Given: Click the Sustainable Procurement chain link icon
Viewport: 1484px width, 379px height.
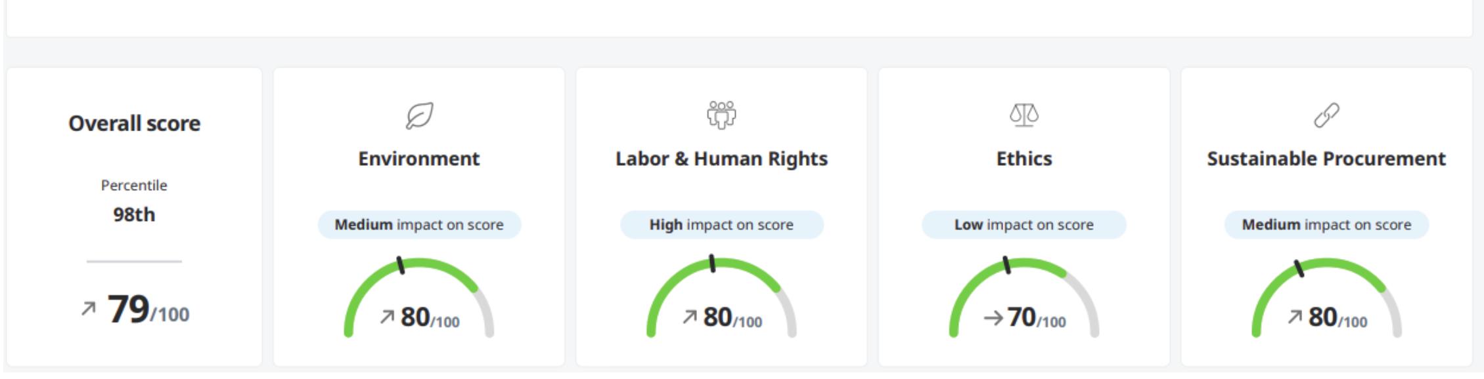Looking at the screenshot, I should [1326, 115].
